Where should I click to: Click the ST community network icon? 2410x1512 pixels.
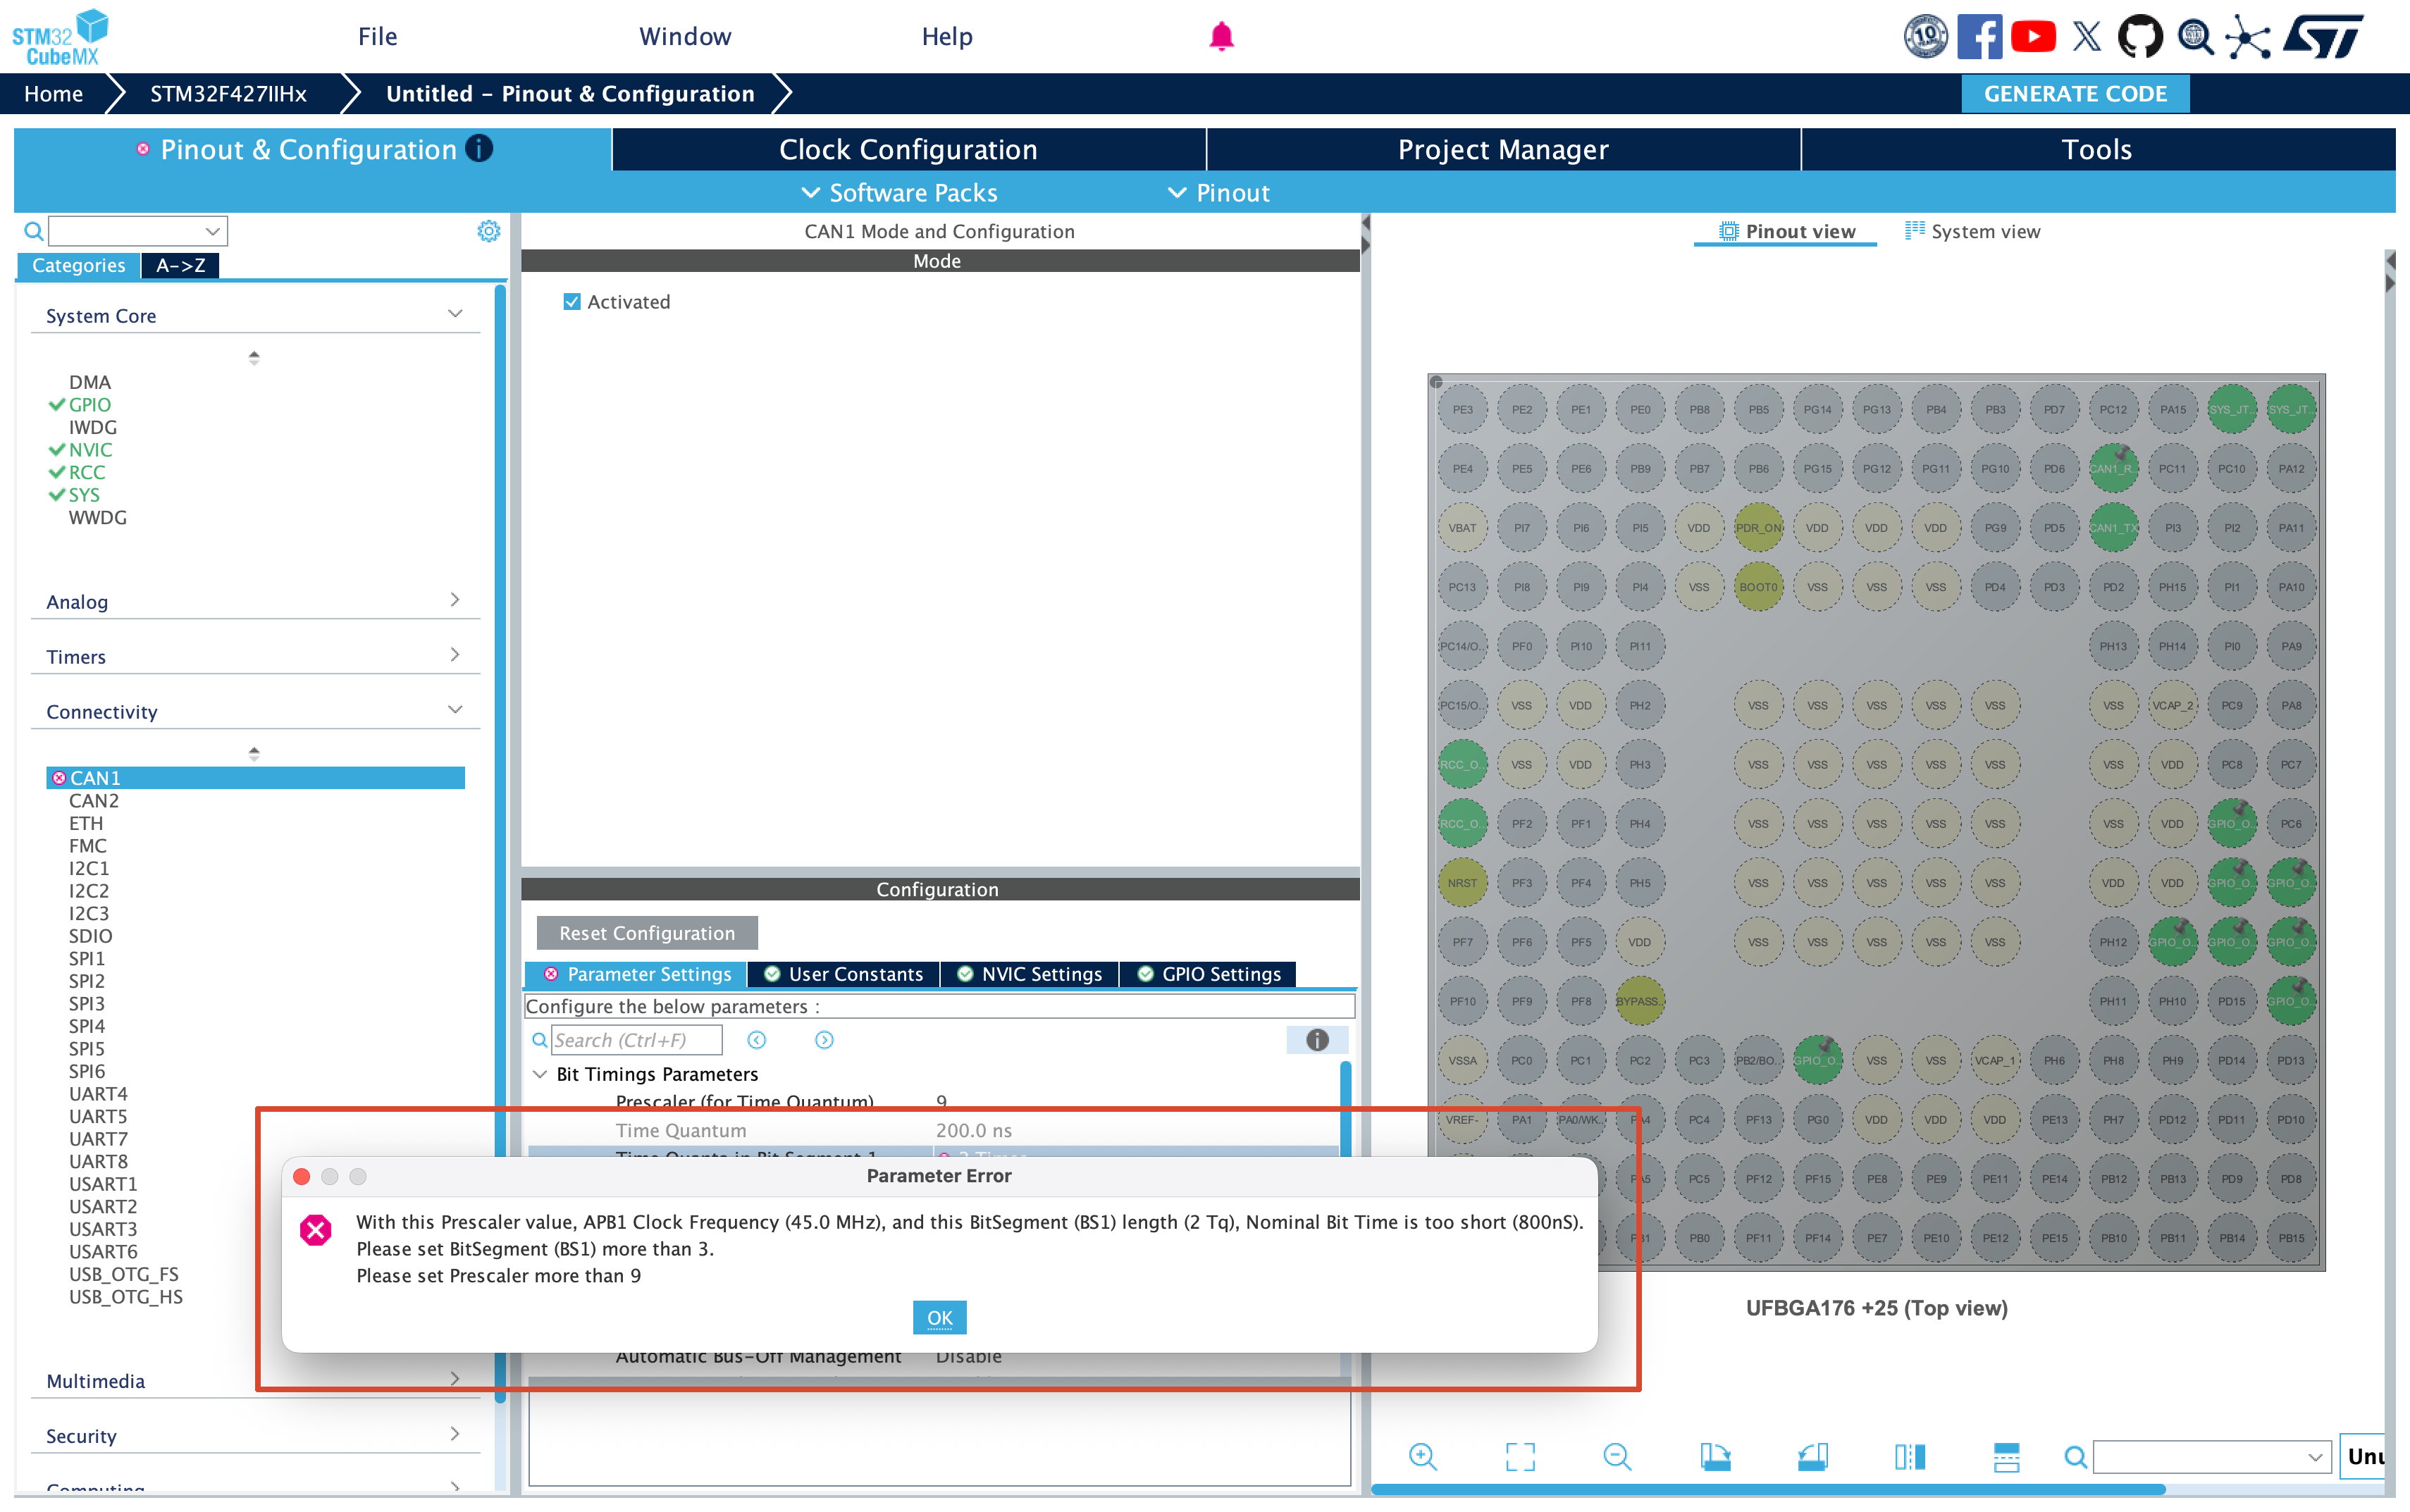coord(2248,37)
